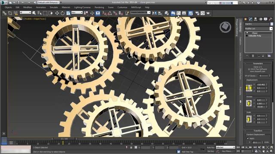The height and width of the screenshot is (154, 275).
Task: Click the Displacement X value field
Action: tap(261, 85)
